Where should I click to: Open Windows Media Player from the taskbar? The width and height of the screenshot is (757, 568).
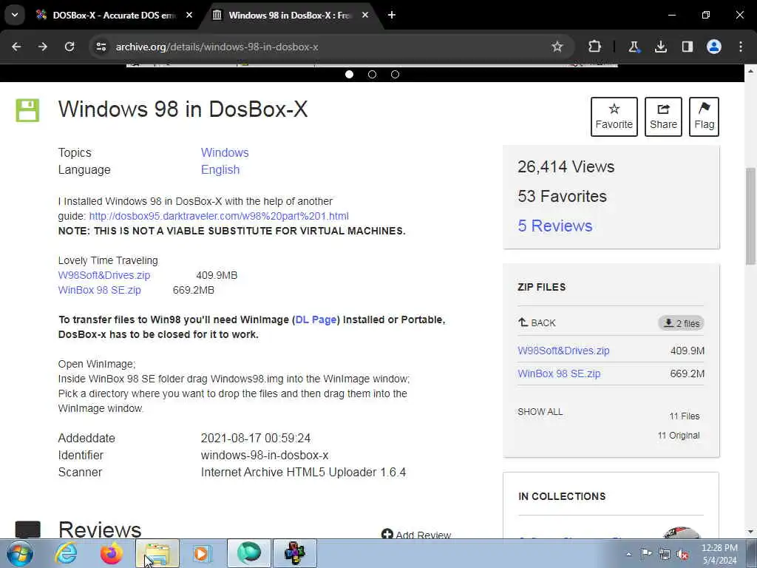[202, 553]
